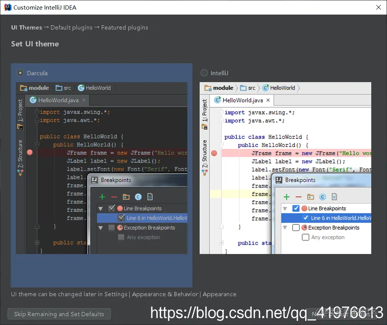Click the src folder icon in Darcula breadcrumb
The height and width of the screenshot is (325, 387).
coord(59,88)
